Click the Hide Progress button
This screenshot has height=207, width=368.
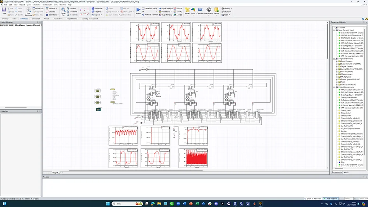point(331,199)
